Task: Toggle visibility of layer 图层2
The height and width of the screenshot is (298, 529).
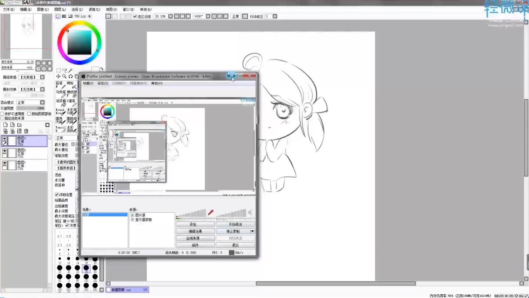Action: tap(5, 151)
